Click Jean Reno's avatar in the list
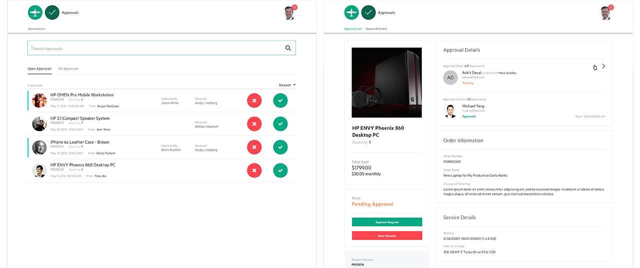Viewport: 640px width, 268px height. click(39, 123)
